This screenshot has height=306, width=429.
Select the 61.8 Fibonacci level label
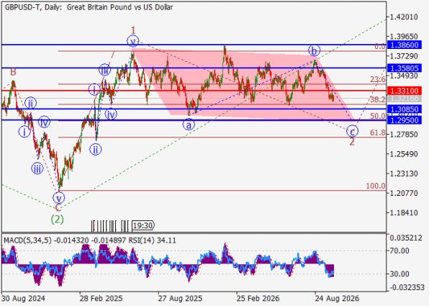point(378,133)
